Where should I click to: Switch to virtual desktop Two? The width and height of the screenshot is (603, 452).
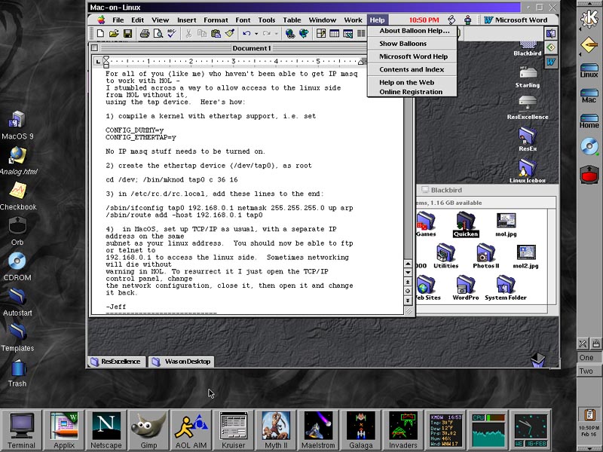pos(589,371)
